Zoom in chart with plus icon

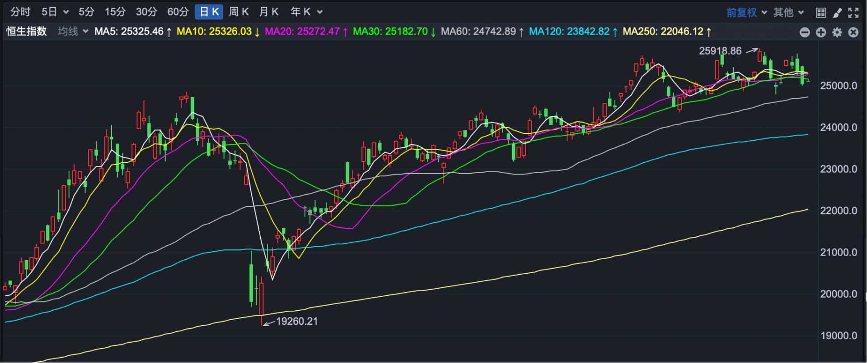pyautogui.click(x=821, y=32)
